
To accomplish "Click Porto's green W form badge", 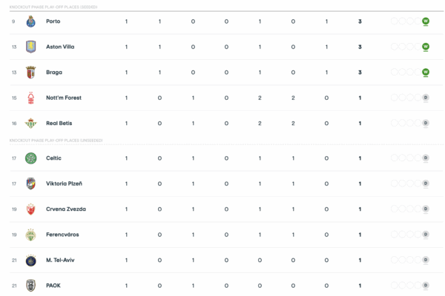I will tap(426, 21).
